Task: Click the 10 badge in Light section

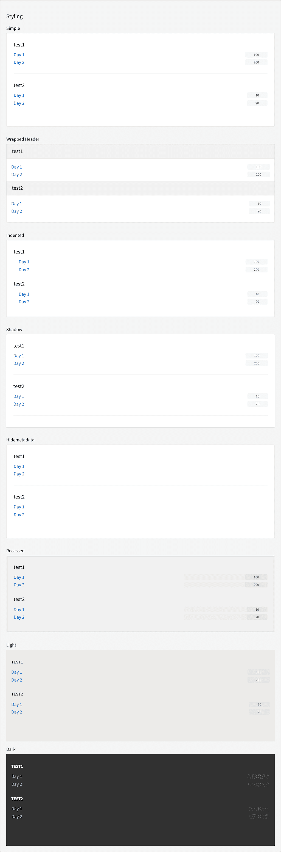Action: point(259,704)
